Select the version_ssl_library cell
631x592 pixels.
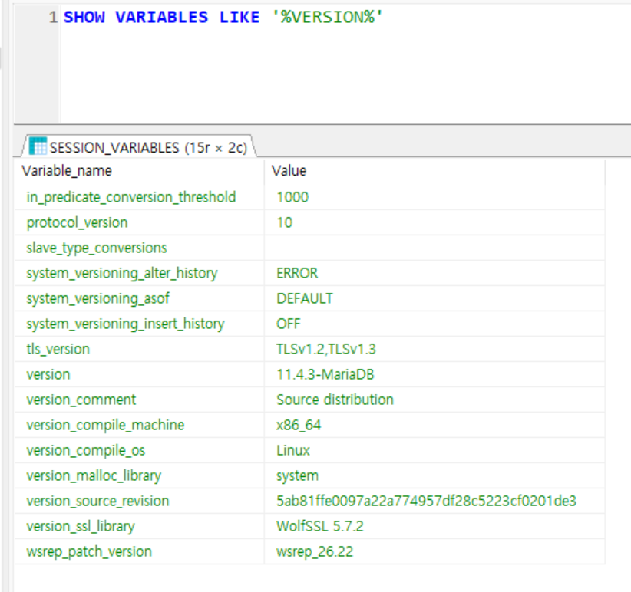(x=139, y=527)
